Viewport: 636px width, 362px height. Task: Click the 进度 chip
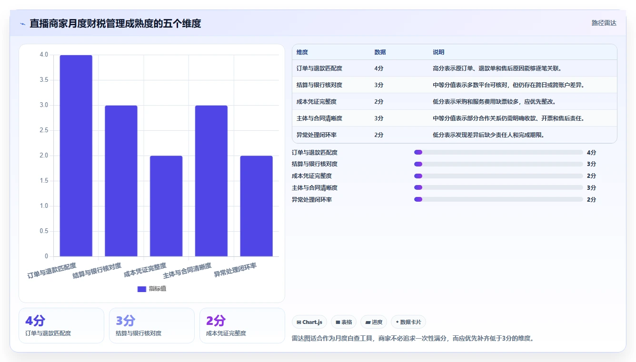coord(374,322)
